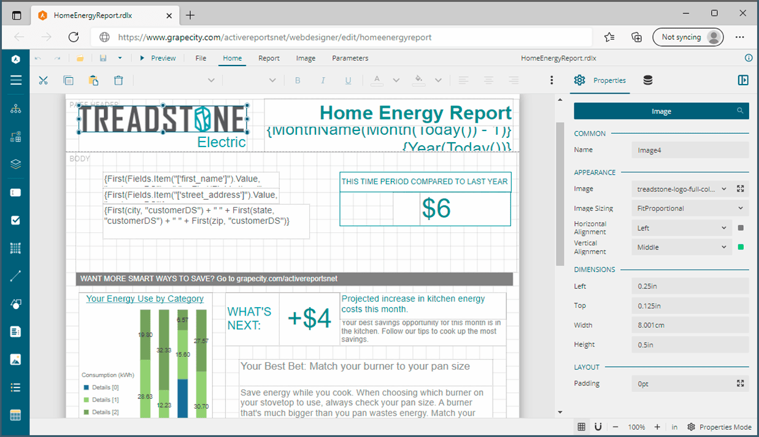Click the hamburger menu icon in the sidebar

pyautogui.click(x=16, y=80)
